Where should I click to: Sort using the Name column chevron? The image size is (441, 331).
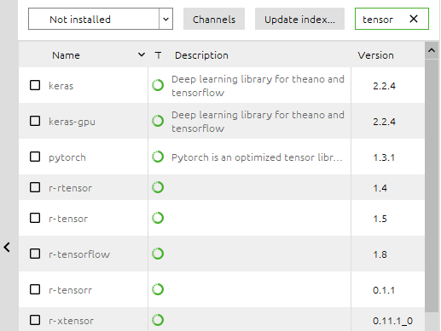coord(142,54)
